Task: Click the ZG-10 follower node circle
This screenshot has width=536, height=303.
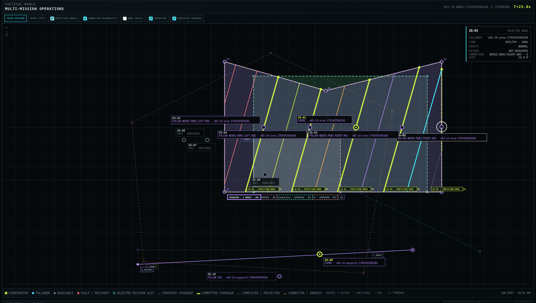Action: pos(280,276)
